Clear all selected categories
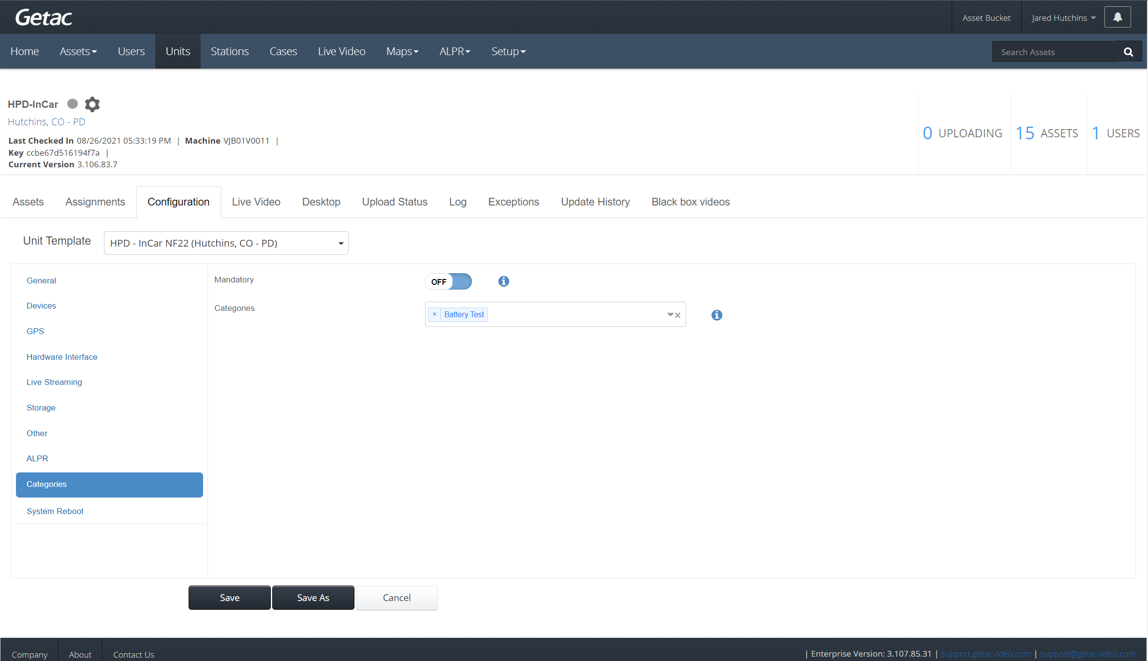 pos(678,315)
